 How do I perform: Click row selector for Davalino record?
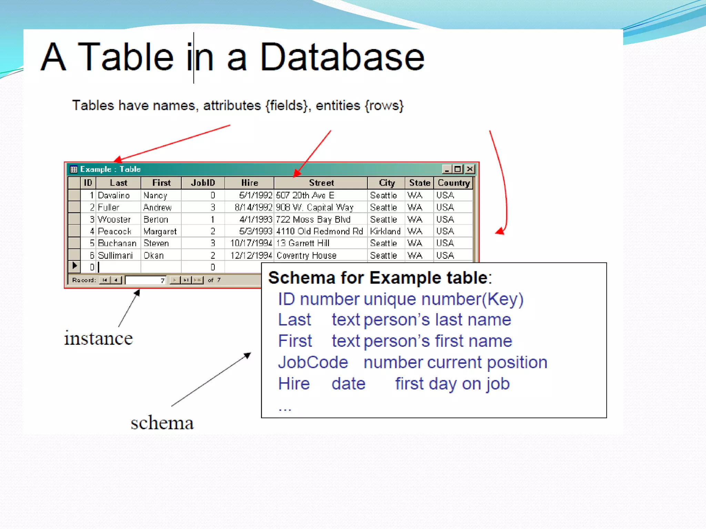click(74, 195)
